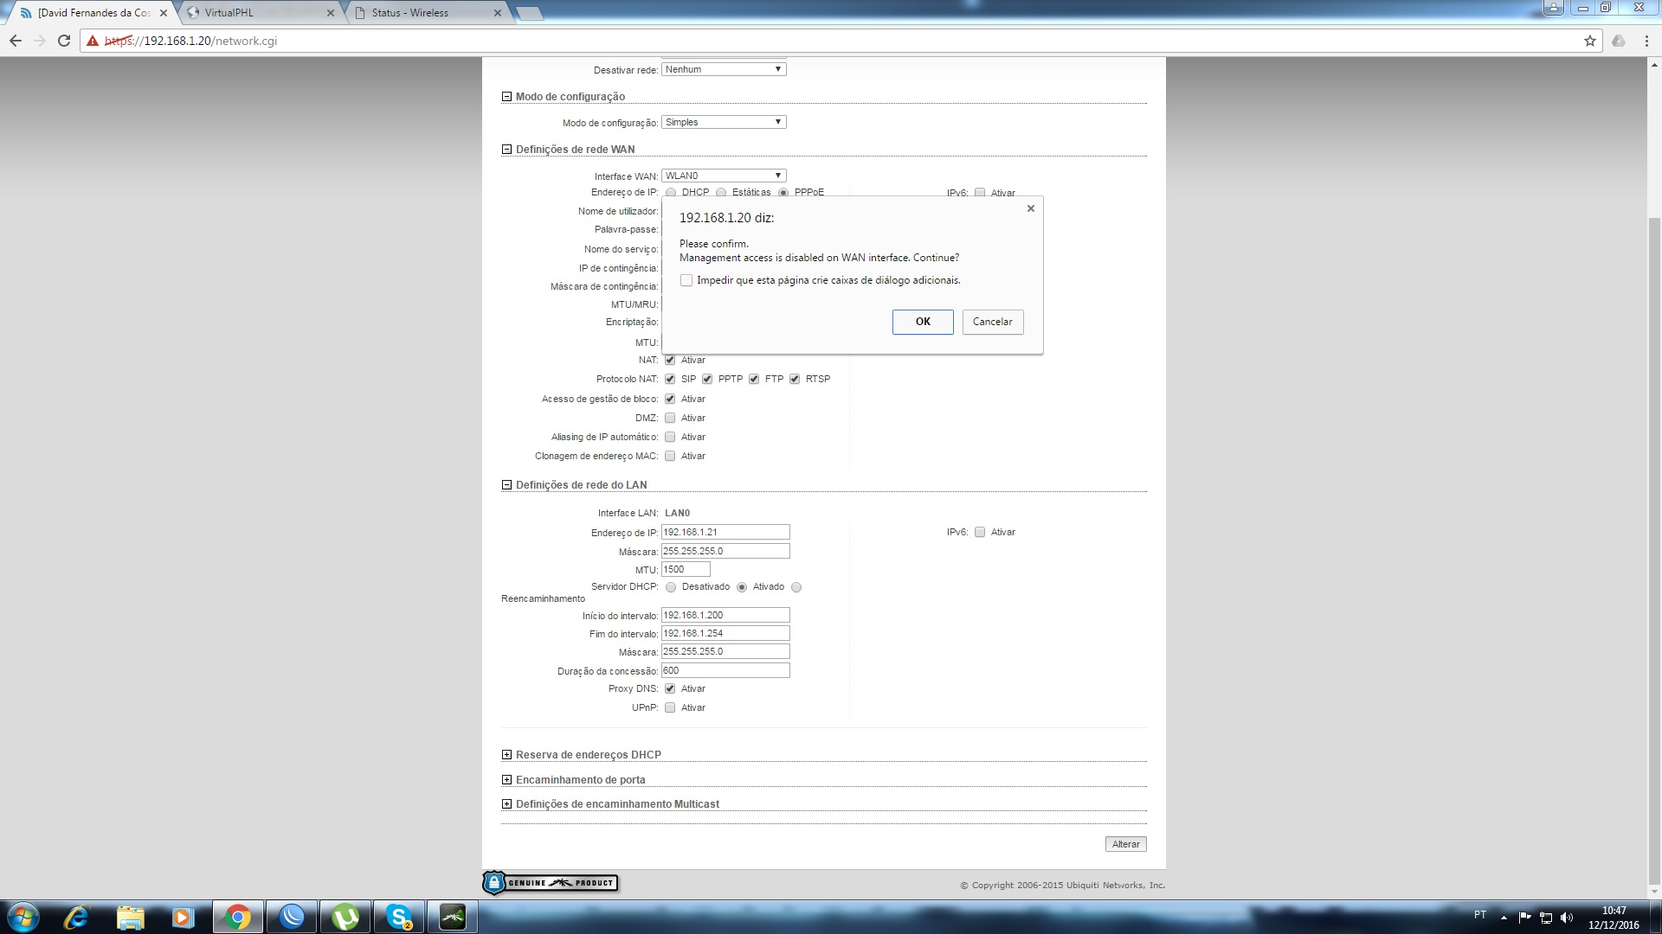Click the browser back arrow
Screen dimensions: 1662x934
[x=16, y=41]
